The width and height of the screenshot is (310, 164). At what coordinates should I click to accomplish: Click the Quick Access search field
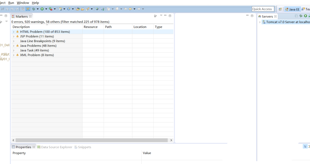tap(263, 9)
